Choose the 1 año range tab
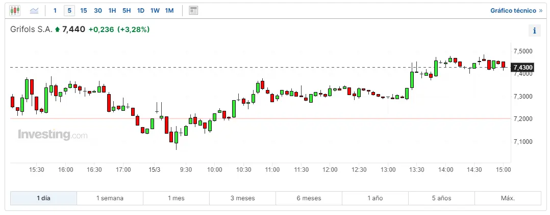Viewport: 550px width, 215px height. (x=376, y=198)
